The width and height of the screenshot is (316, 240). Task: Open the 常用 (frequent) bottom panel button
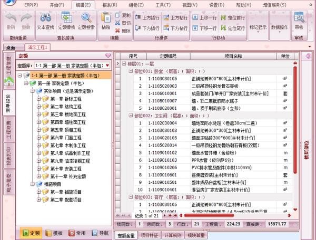[77, 233]
